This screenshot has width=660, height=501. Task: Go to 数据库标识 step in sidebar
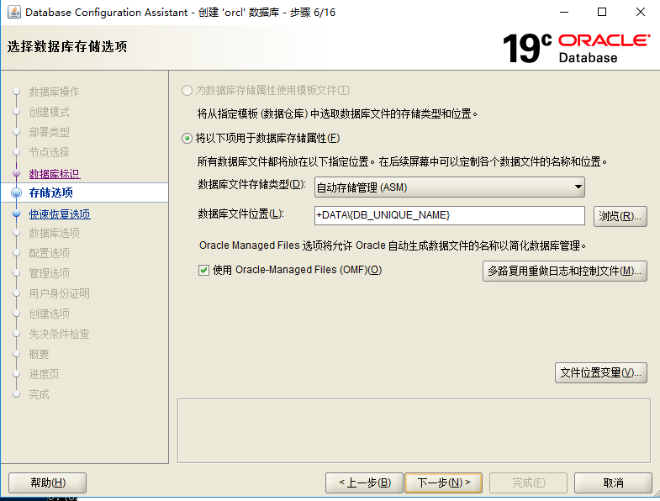tap(54, 174)
